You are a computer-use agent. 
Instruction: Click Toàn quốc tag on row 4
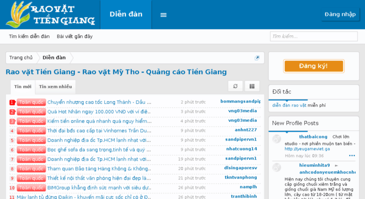point(31,131)
